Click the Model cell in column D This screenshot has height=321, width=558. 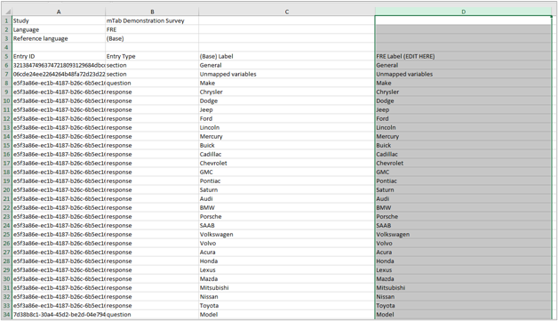(x=463, y=315)
